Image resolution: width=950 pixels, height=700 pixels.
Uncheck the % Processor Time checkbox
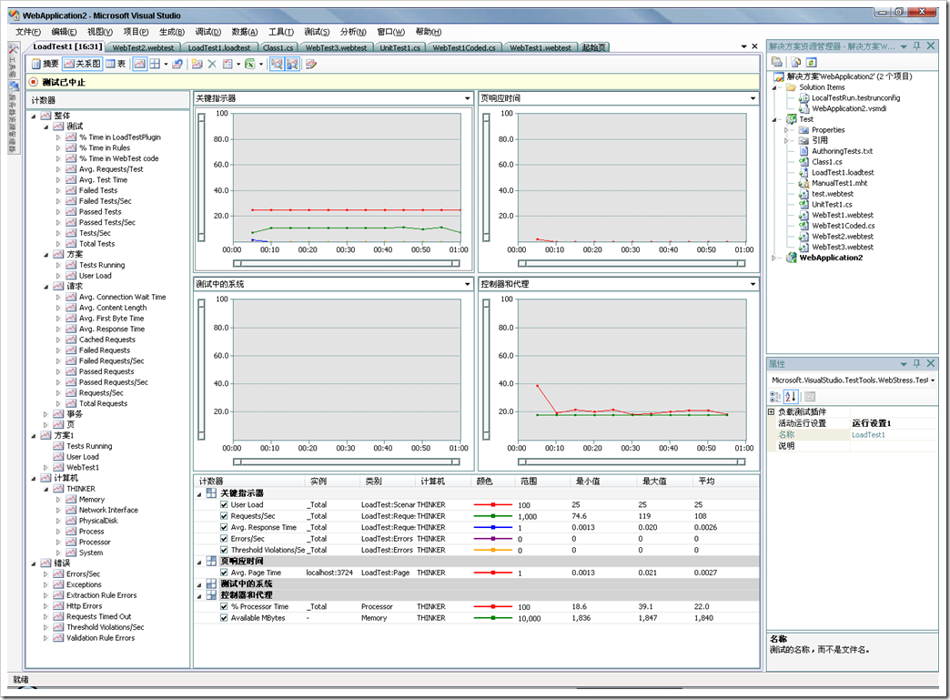click(224, 606)
